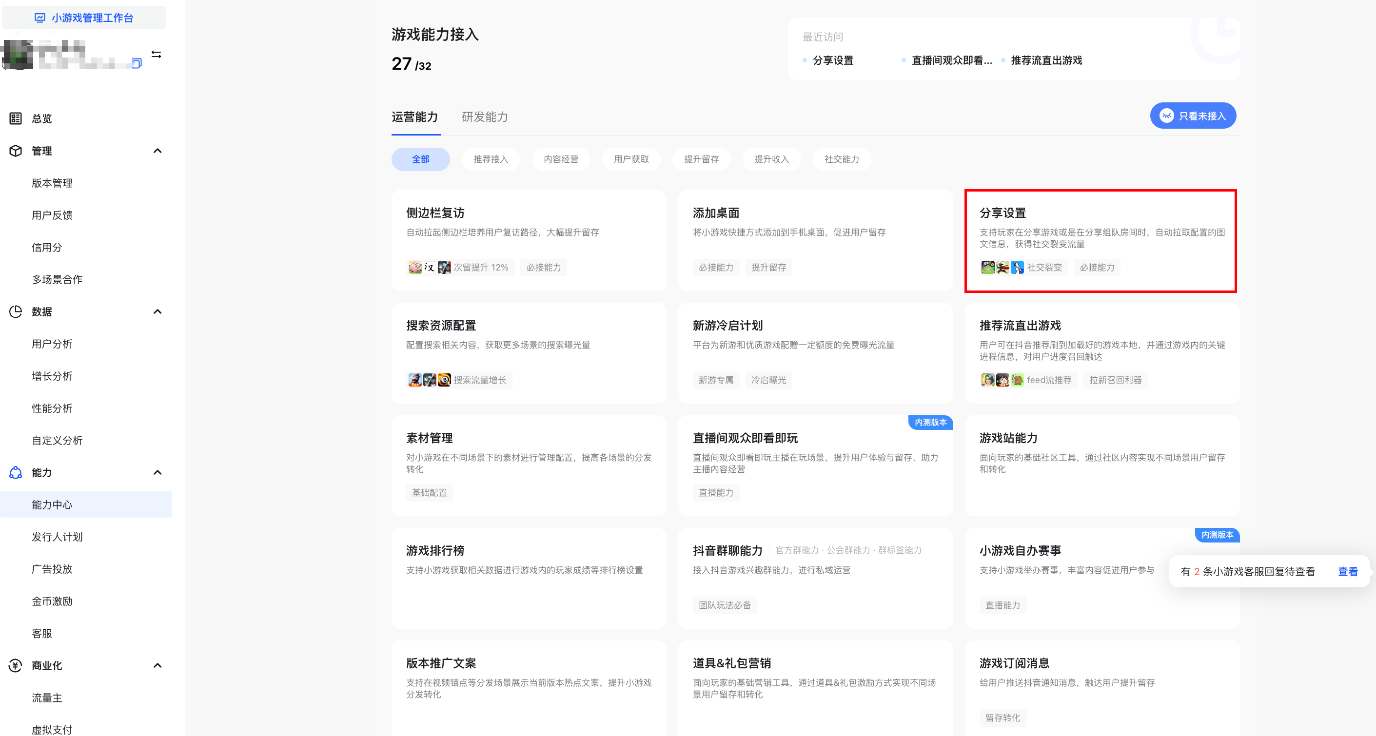Click the copy icon beside account name

coord(137,63)
